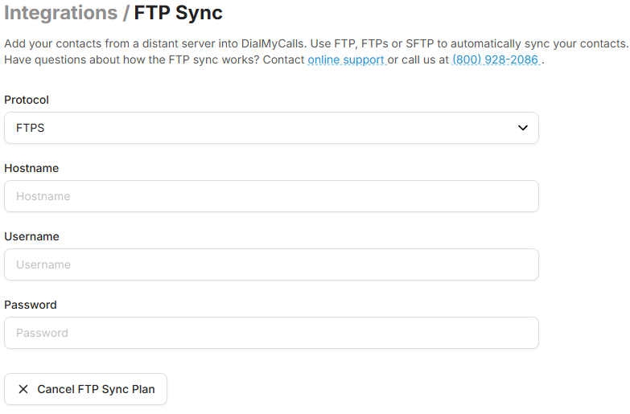Click the selected FTPS value text
The height and width of the screenshot is (414, 630).
31,128
